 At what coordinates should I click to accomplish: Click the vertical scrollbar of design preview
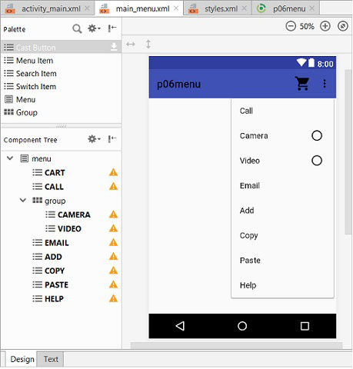tap(348, 151)
